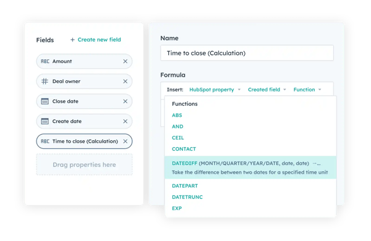Click the plus icon for new field
The image size is (371, 241).
[72, 40]
